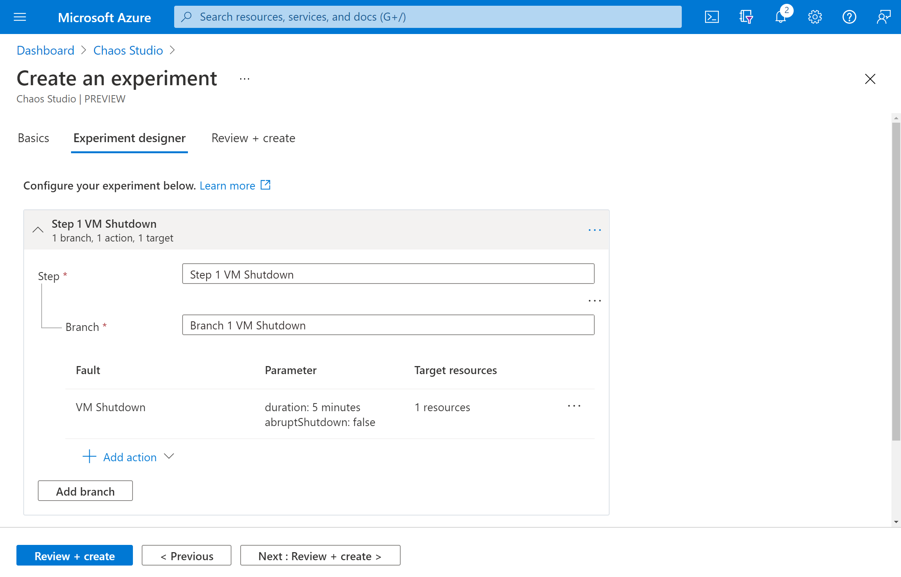Click the Review + create blue button

pyautogui.click(x=74, y=556)
